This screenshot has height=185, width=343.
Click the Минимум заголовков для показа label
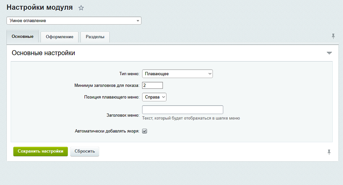coord(107,85)
